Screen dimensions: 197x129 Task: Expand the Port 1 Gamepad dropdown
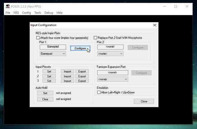[x=53, y=54]
